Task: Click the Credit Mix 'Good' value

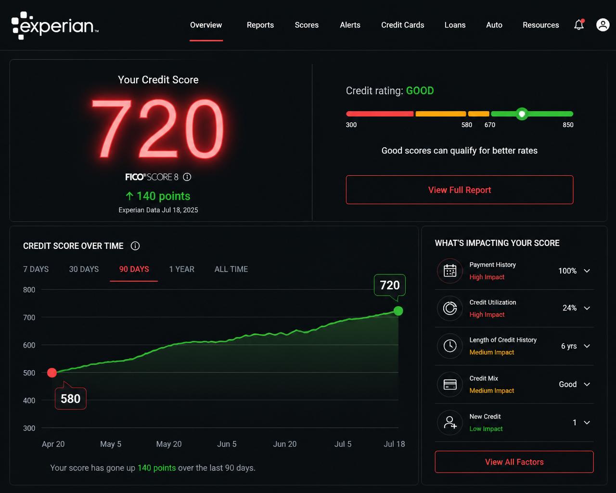Action: (x=568, y=384)
